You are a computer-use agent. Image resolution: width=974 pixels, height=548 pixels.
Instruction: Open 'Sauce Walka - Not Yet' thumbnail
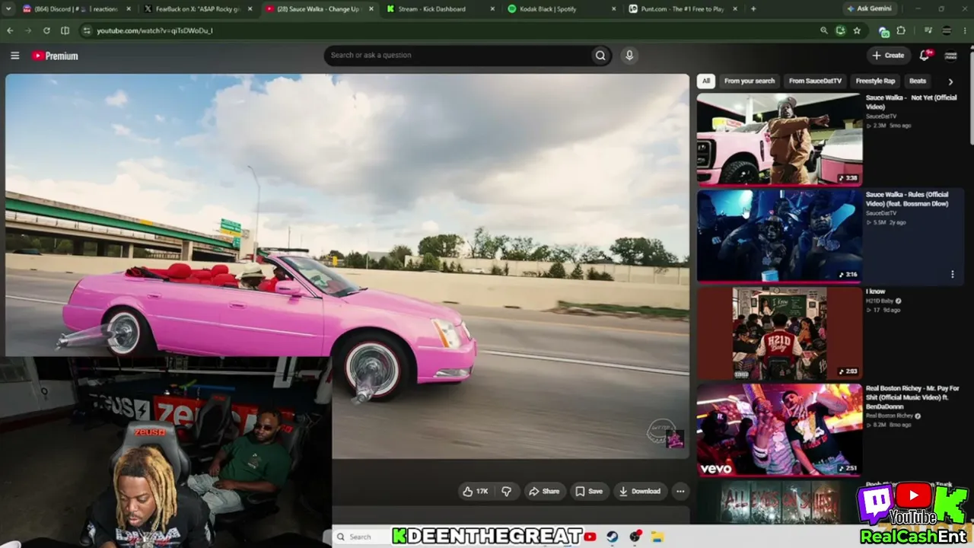[779, 139]
